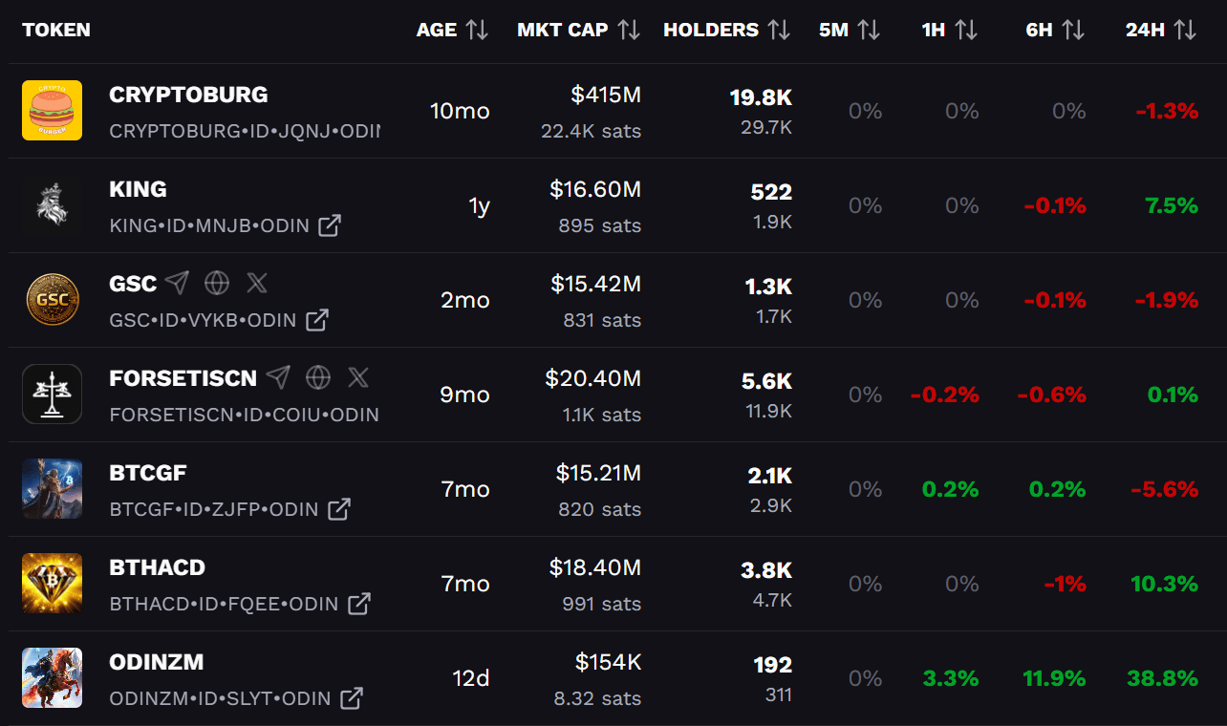Visit GSC website globe icon
This screenshot has width=1227, height=726.
217,283
